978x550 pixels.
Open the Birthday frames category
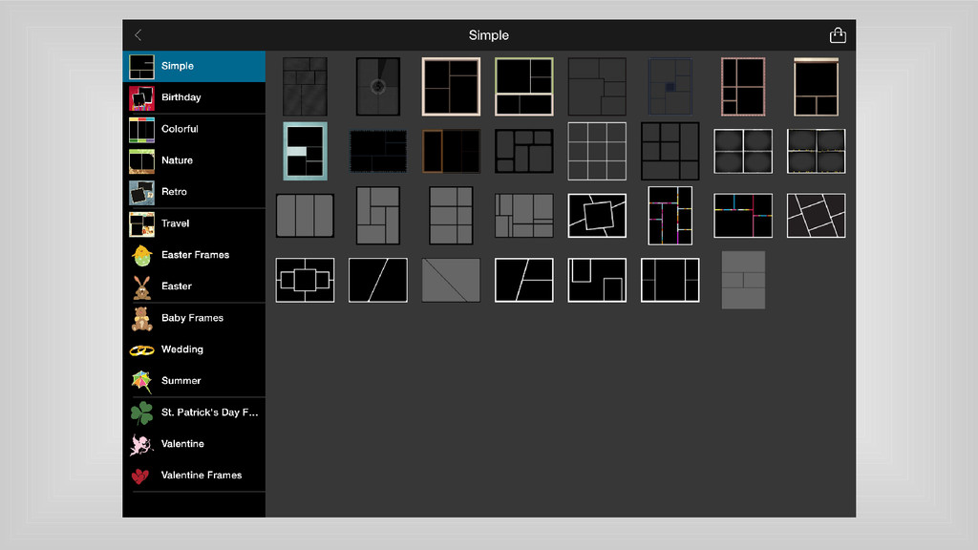[x=194, y=97]
